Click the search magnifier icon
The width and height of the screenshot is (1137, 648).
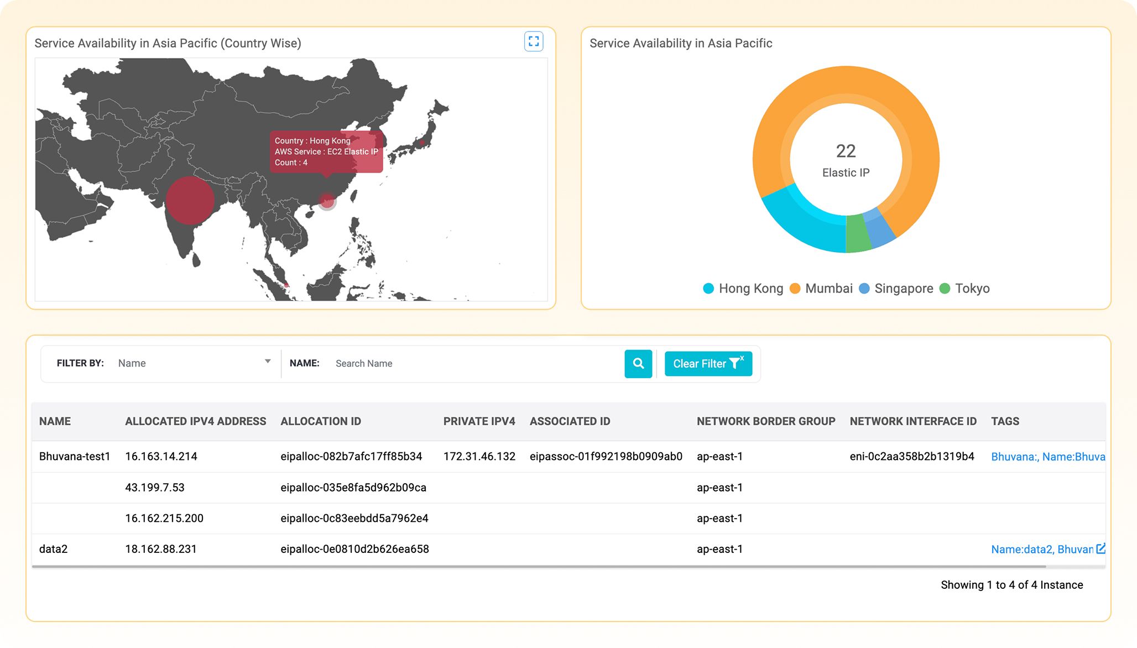[638, 363]
